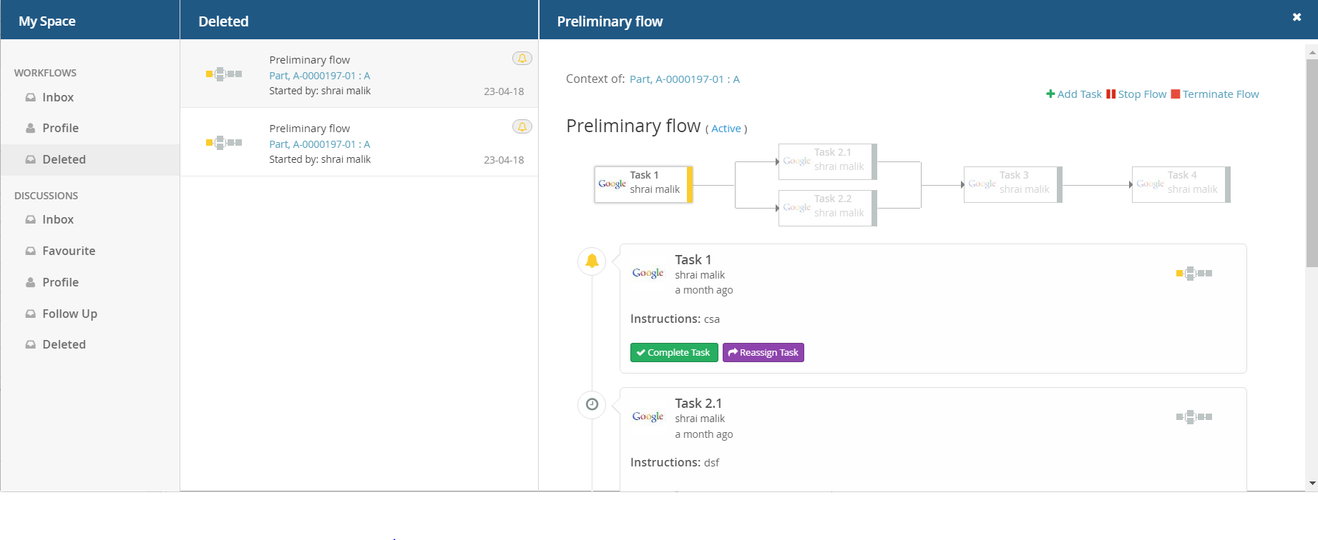Click the scroll down arrow of the flow panel
Screen dimensions: 1318x540
point(1312,484)
